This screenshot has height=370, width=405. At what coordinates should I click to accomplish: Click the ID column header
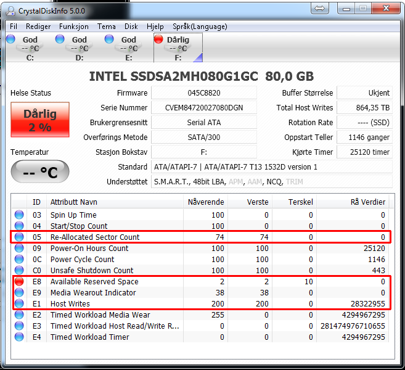tap(36, 202)
